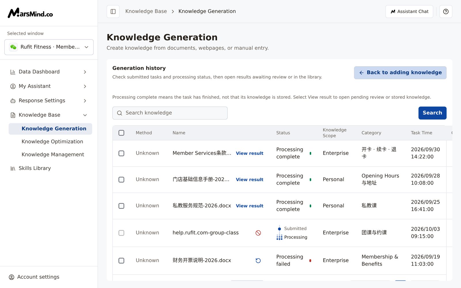Click the Response Settings robot icon
The image size is (461, 288).
point(13,101)
